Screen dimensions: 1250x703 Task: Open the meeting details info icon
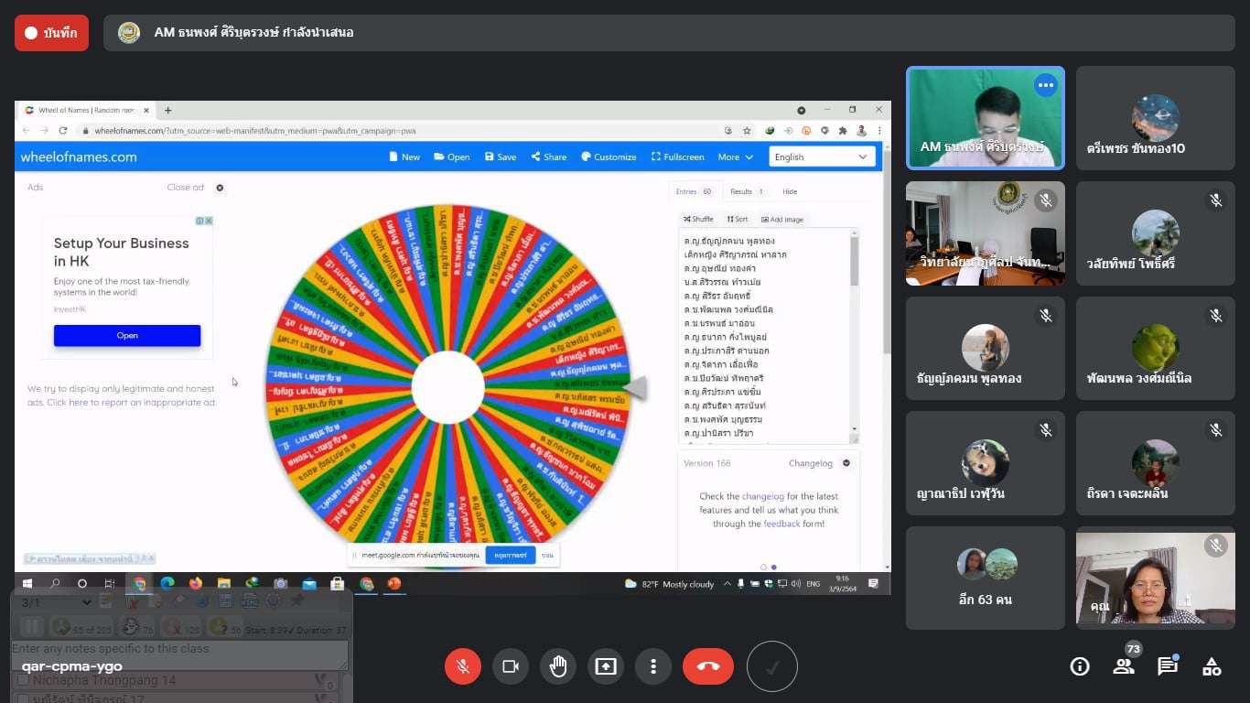tap(1080, 666)
